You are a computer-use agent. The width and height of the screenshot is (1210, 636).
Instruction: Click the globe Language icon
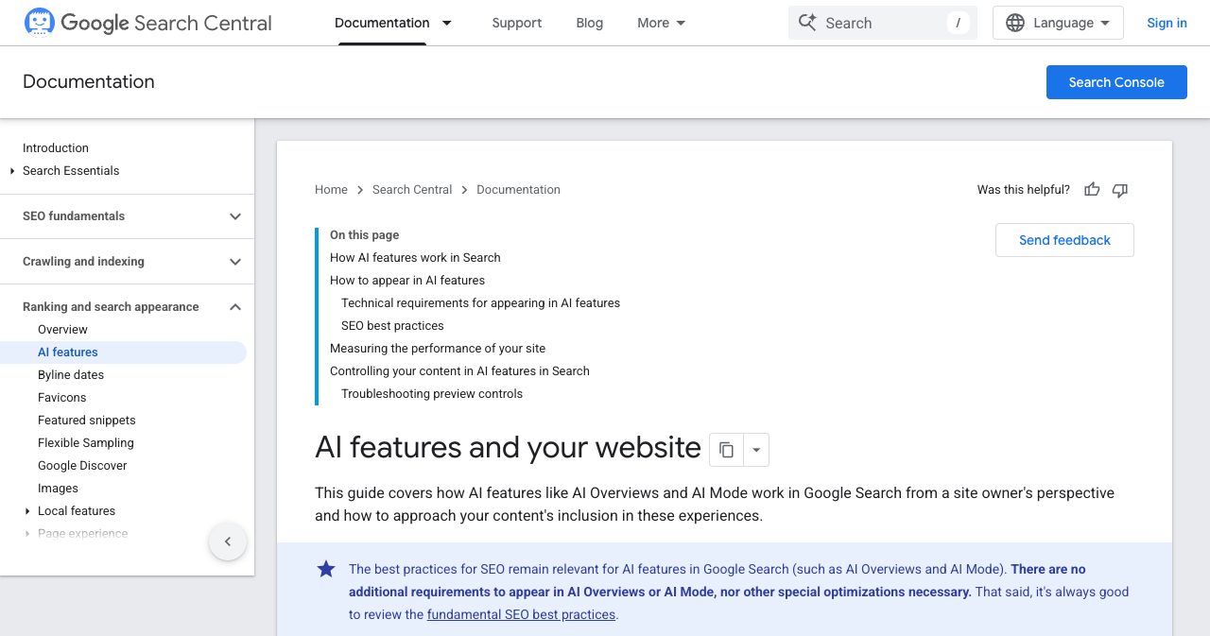tap(1015, 23)
